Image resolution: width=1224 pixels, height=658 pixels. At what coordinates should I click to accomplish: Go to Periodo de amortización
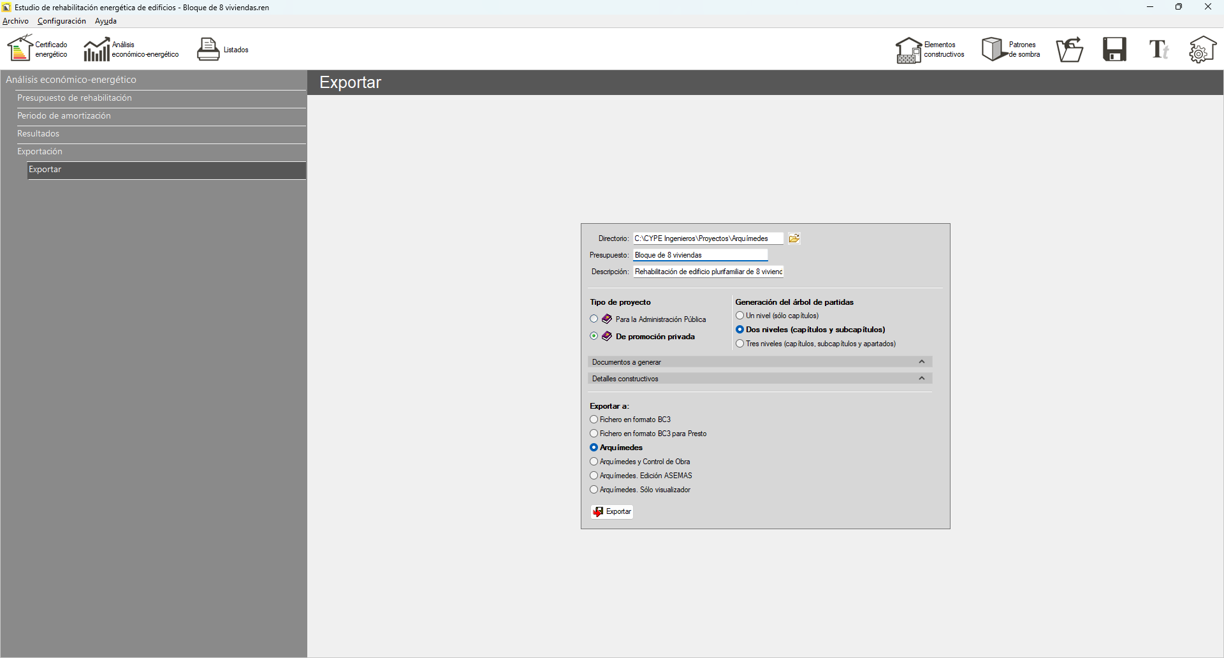point(161,116)
